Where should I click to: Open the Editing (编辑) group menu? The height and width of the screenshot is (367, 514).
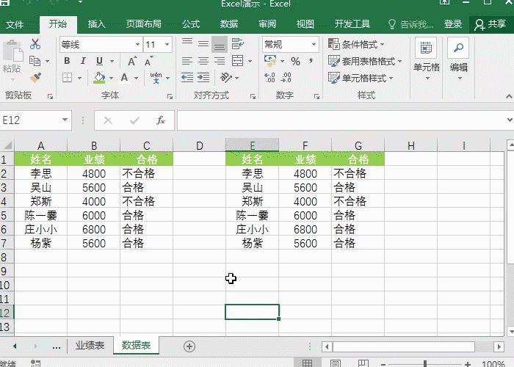[x=459, y=59]
